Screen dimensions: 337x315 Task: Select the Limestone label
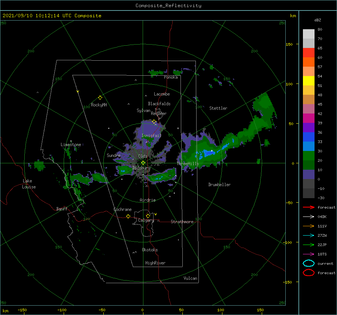[x=71, y=145]
